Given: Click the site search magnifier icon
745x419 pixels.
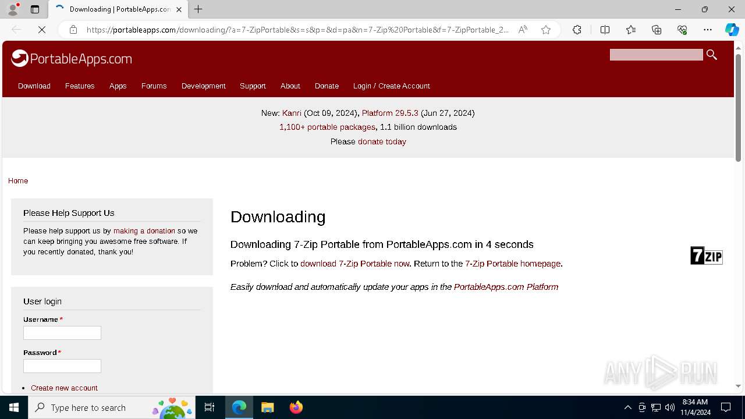Looking at the screenshot, I should 711,55.
